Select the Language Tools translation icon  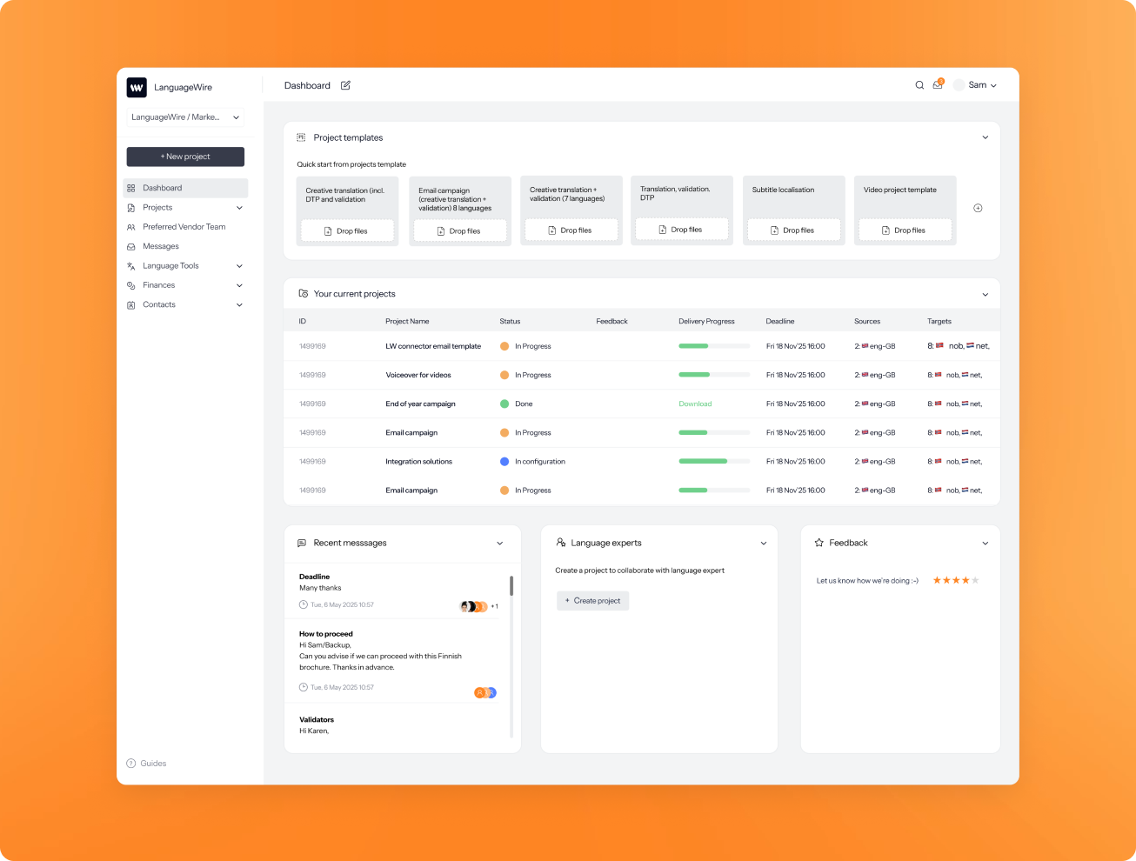click(x=131, y=265)
